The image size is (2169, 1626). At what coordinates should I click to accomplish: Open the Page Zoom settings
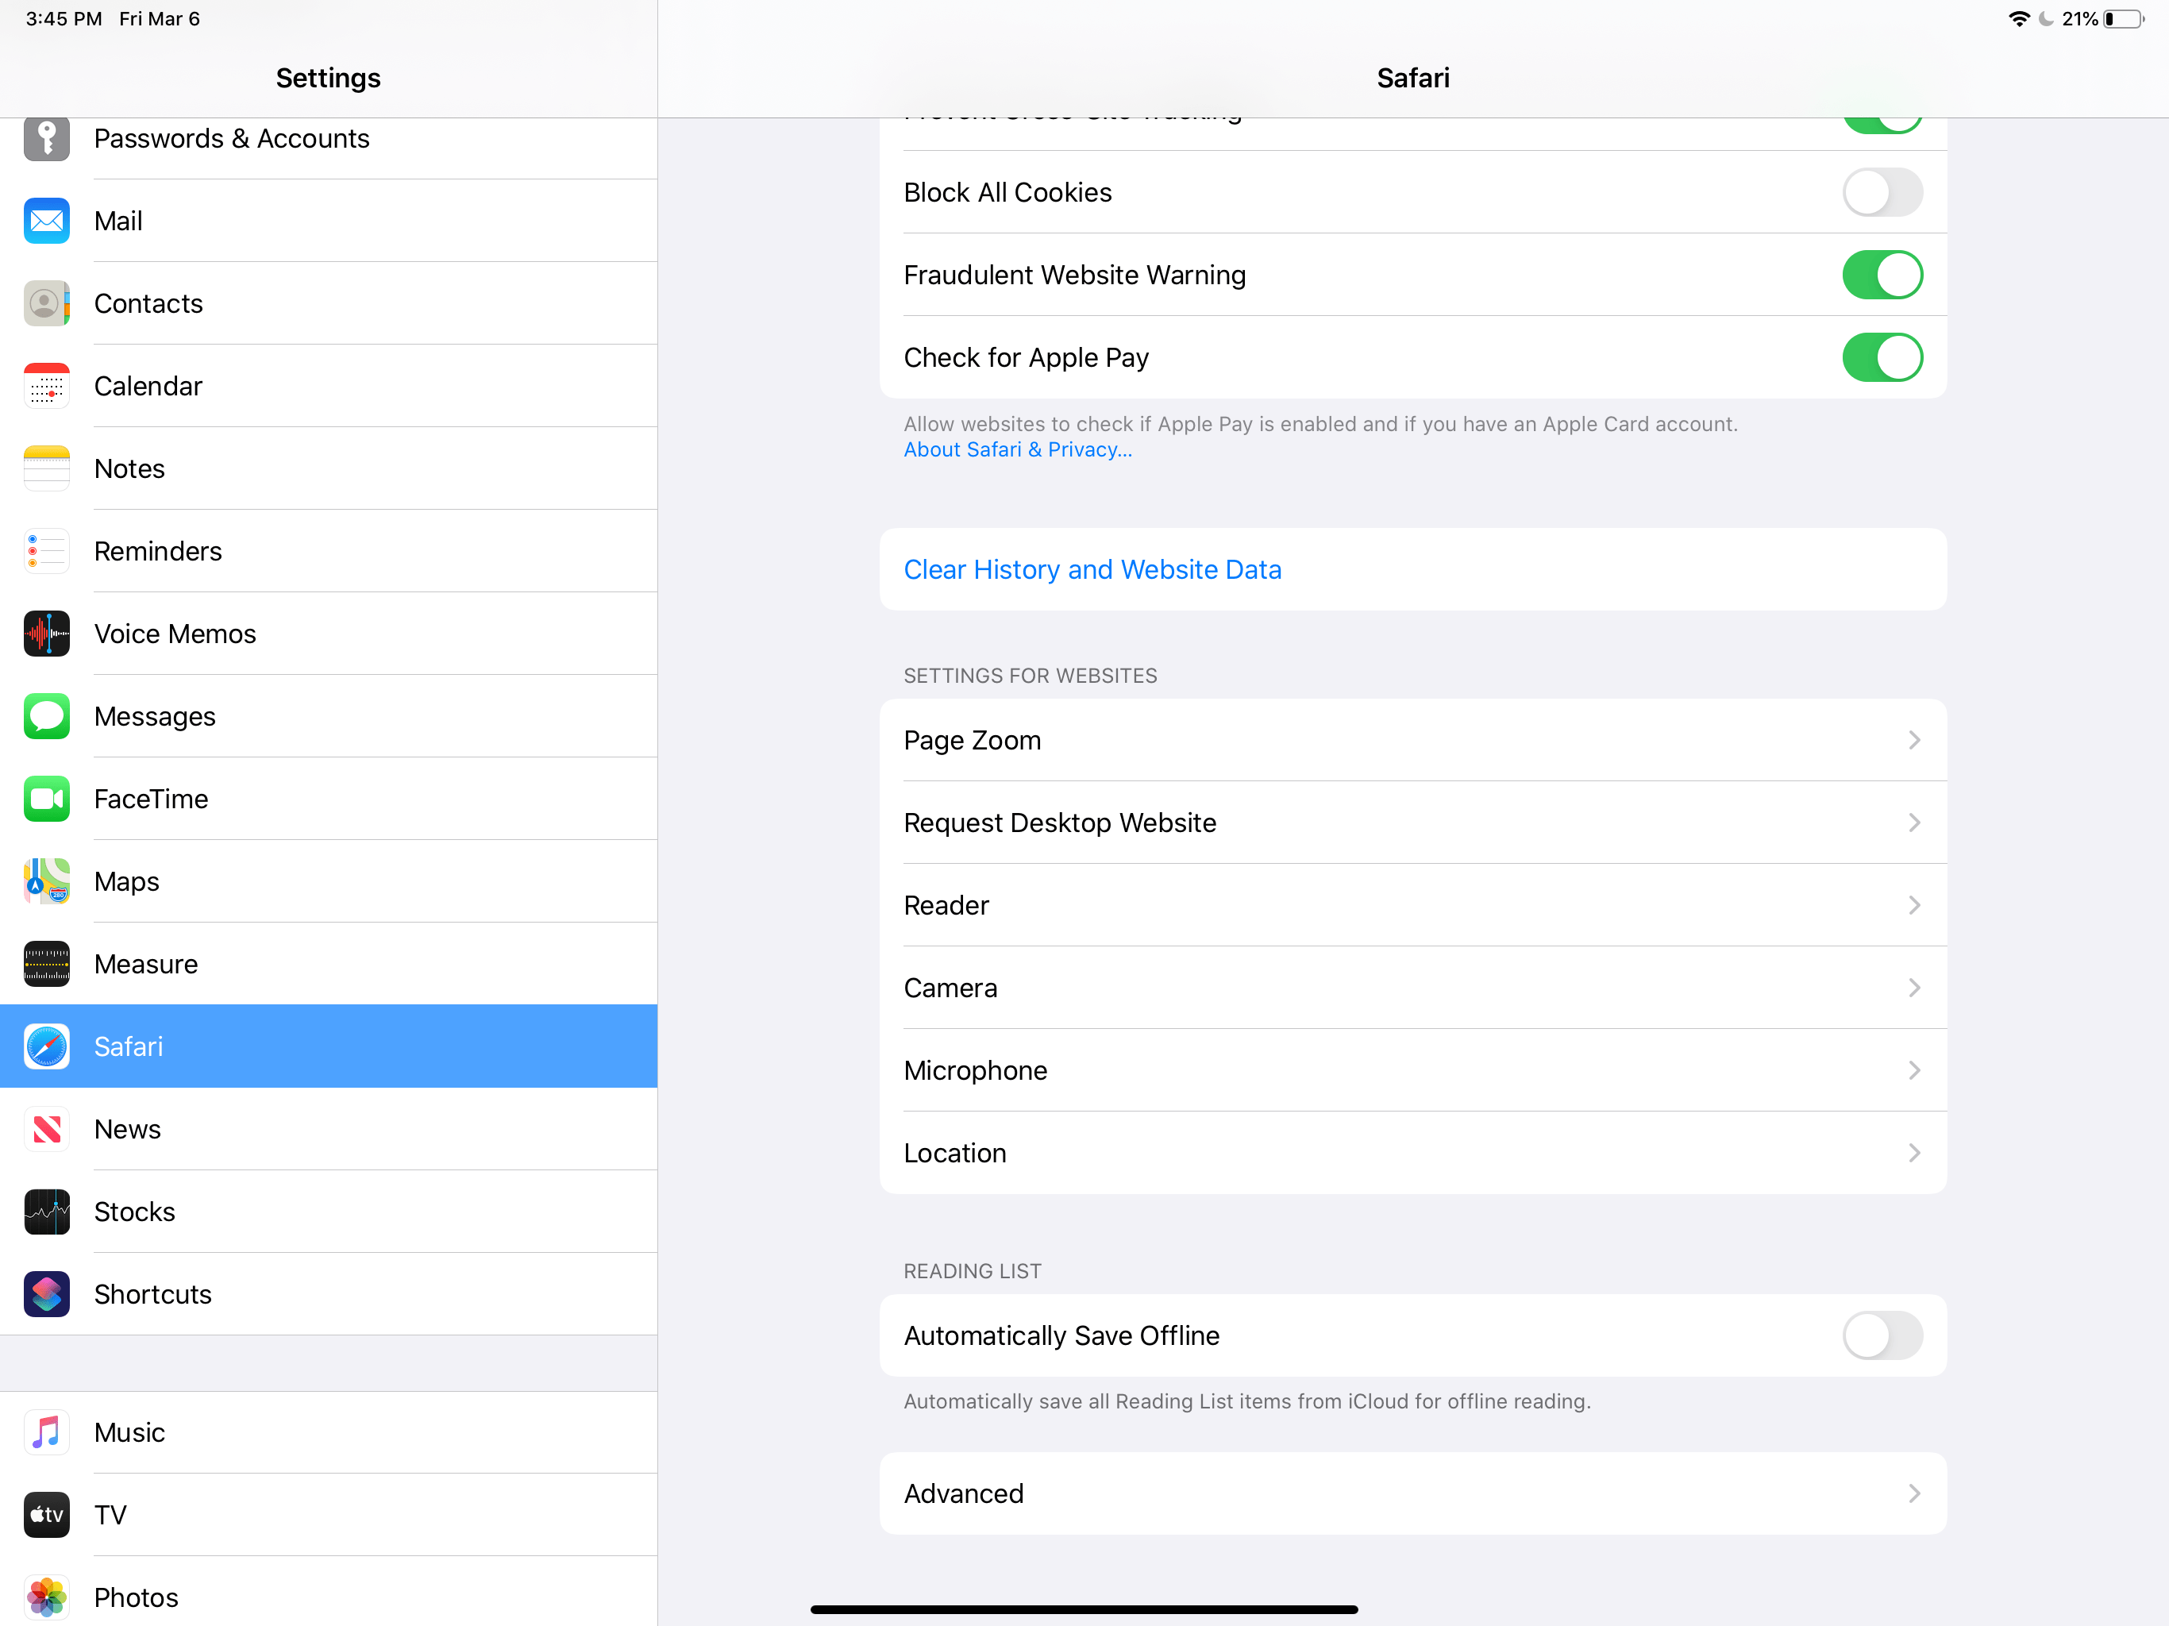[1413, 739]
